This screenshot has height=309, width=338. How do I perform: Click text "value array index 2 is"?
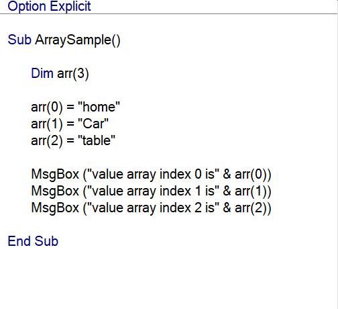pos(154,208)
